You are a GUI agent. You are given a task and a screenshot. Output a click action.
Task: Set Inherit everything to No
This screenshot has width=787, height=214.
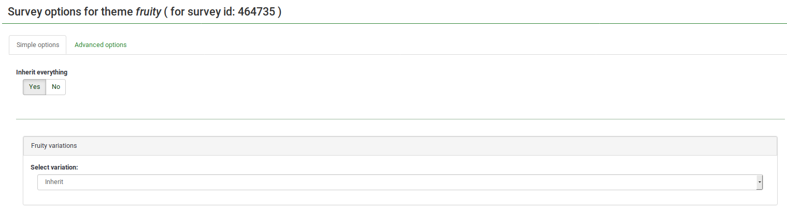coord(56,87)
